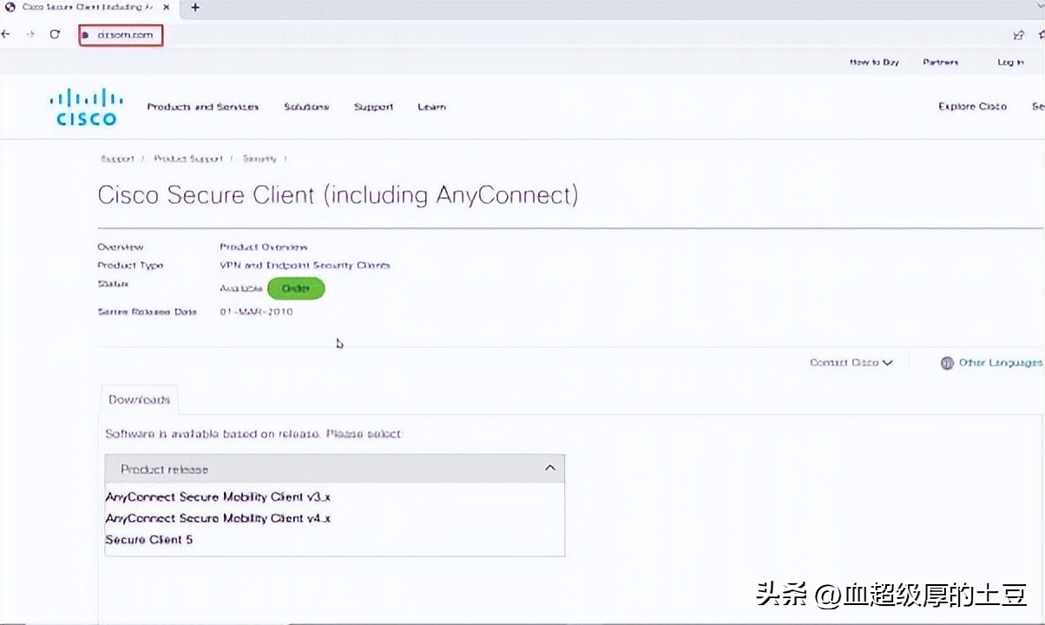The height and width of the screenshot is (625, 1045).
Task: Open Products and Services menu
Action: tap(202, 107)
